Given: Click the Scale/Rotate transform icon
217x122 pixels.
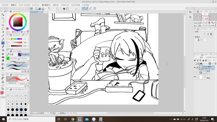Looking at the screenshot, I should tap(68, 9).
